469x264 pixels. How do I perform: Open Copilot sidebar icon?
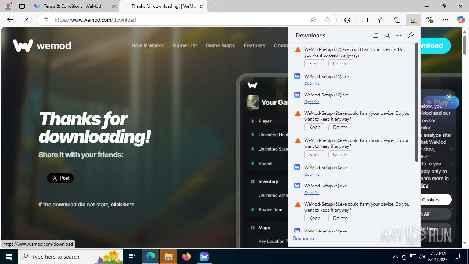pyautogui.click(x=461, y=20)
